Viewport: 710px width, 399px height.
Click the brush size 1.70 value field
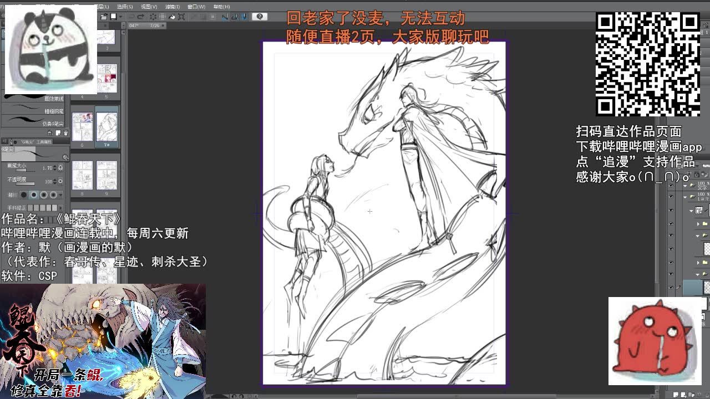point(47,168)
